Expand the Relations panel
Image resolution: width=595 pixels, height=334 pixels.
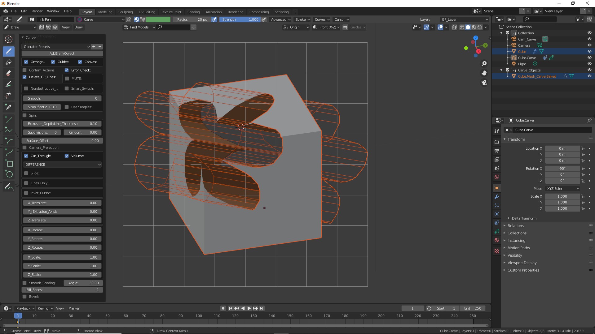click(x=515, y=226)
